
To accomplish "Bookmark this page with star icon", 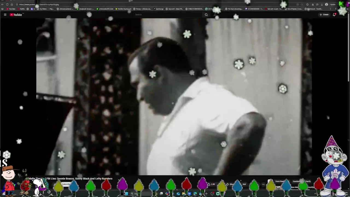I will (302, 4).
